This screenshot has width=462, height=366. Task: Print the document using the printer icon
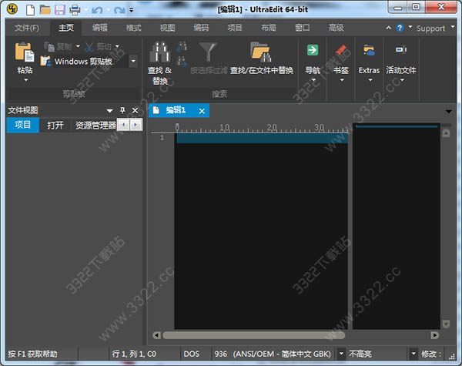pyautogui.click(x=75, y=10)
